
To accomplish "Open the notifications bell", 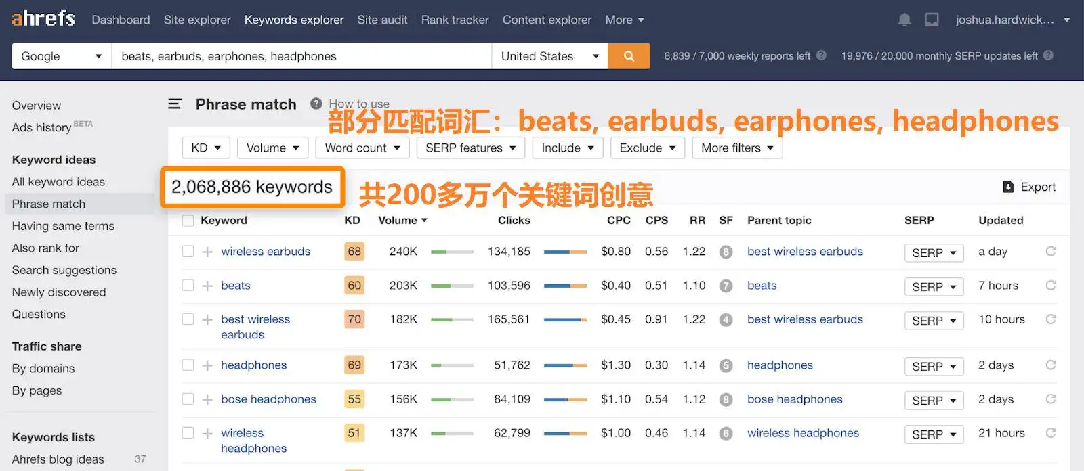I will (904, 20).
